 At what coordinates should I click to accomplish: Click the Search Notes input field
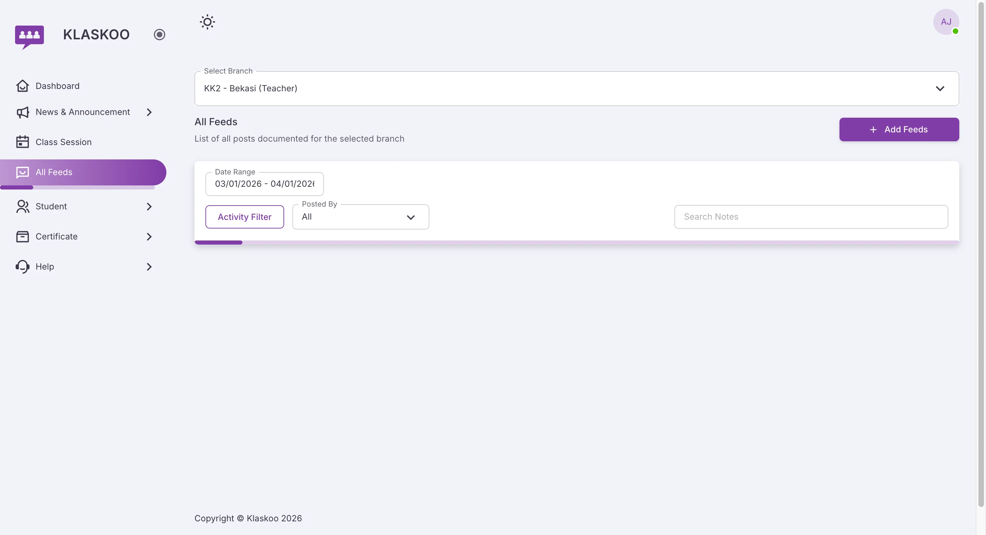pyautogui.click(x=811, y=217)
